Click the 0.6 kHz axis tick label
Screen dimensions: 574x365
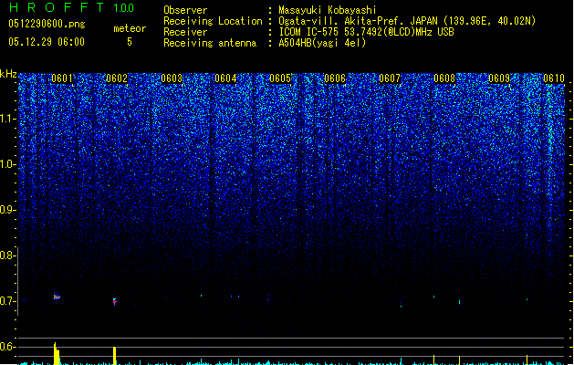pos(7,347)
